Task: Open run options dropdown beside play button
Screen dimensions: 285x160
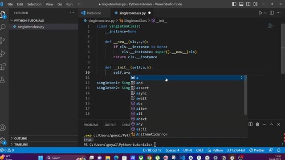Action: pyautogui.click(x=265, y=13)
